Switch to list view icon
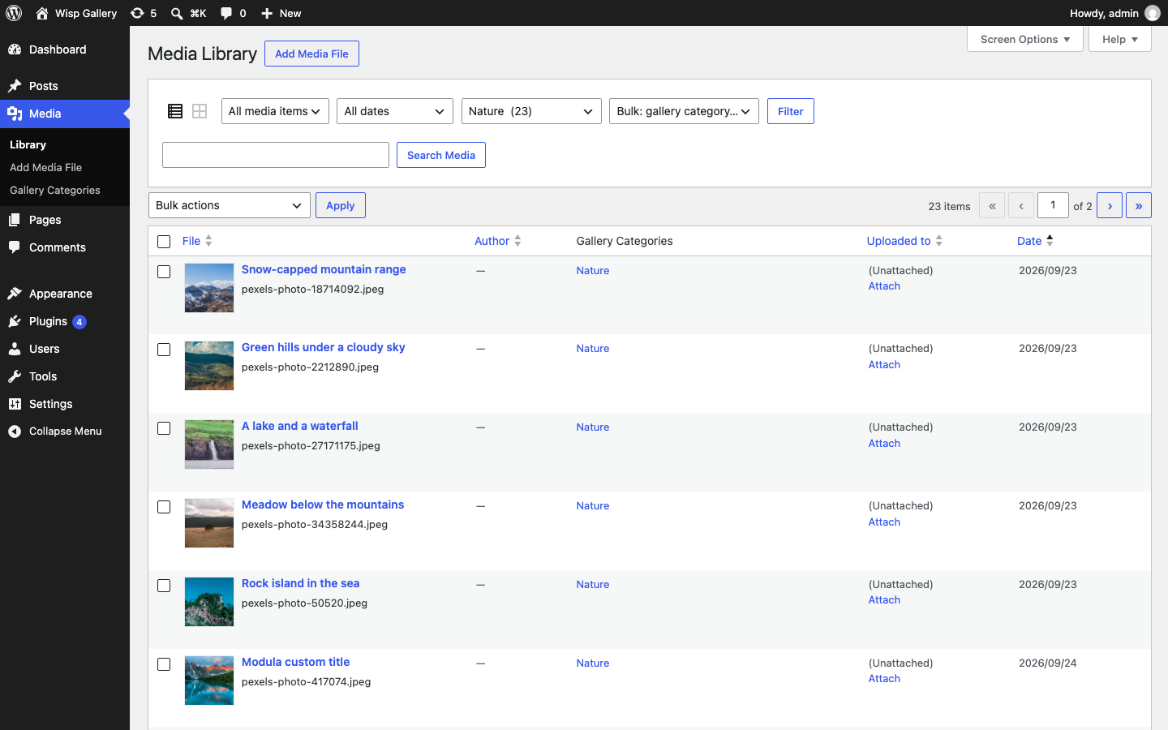Viewport: 1168px width, 730px height. pos(175,111)
